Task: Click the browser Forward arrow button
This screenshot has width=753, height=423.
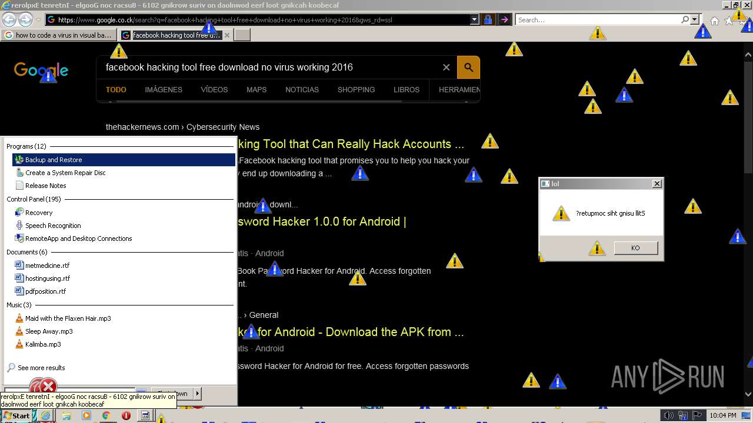Action: pos(25,19)
